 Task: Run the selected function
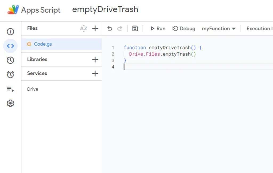point(158,28)
